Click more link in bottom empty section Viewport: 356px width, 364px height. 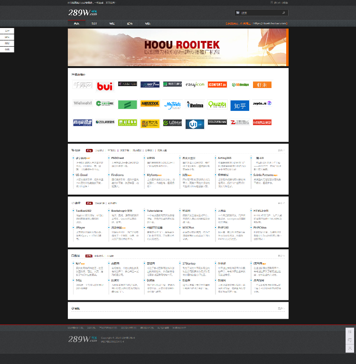point(281,308)
